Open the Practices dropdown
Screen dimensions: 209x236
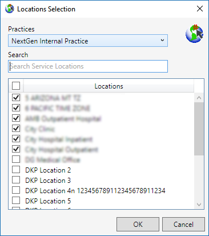click(x=88, y=41)
